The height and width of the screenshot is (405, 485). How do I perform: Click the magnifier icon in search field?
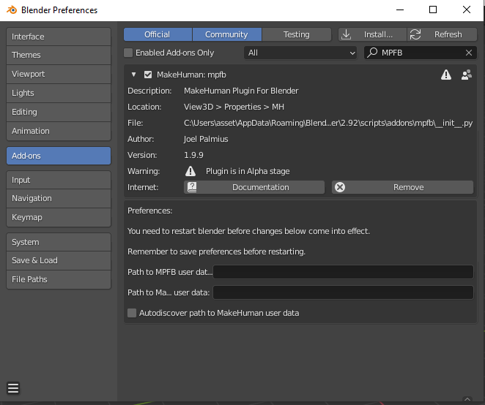tap(373, 53)
